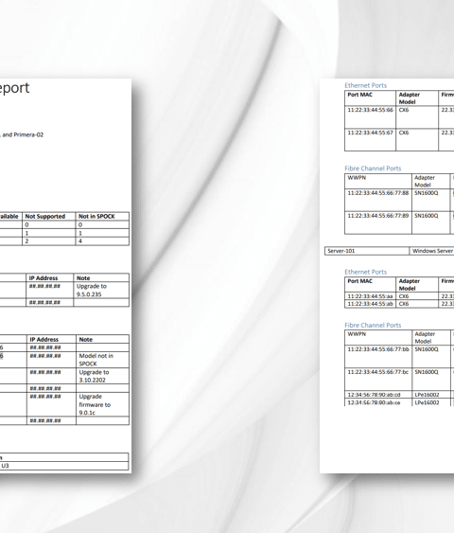Image resolution: width=454 pixels, height=533 pixels.
Task: Select the WWPN 11:22:33:44:55:66:77:bb
Action: 378,349
